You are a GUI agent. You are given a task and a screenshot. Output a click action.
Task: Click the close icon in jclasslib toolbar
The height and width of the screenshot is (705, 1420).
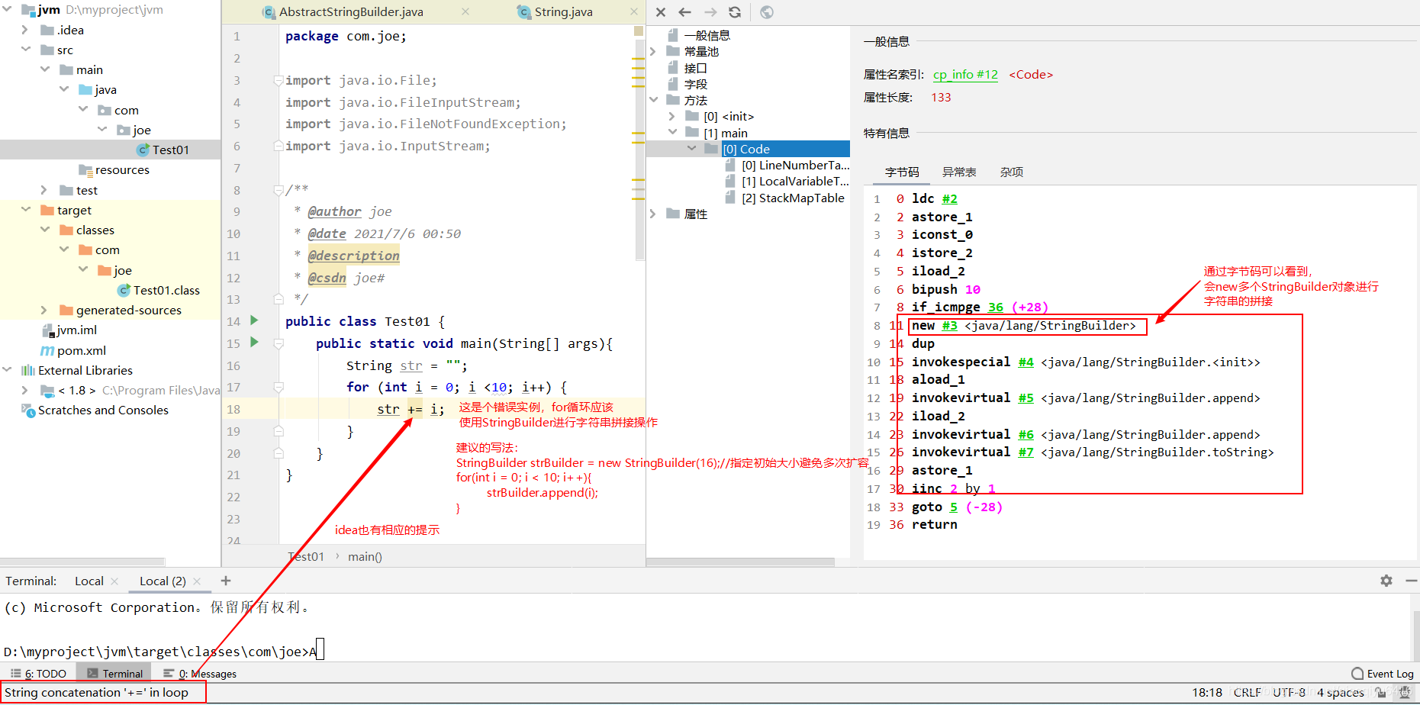661,12
